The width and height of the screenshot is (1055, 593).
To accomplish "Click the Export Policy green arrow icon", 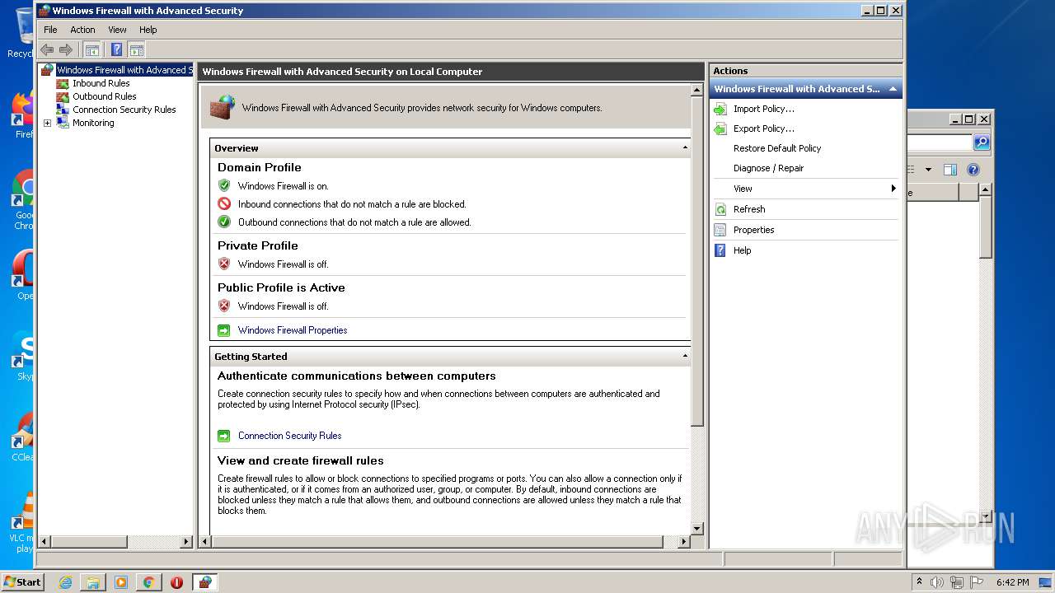I will click(720, 128).
